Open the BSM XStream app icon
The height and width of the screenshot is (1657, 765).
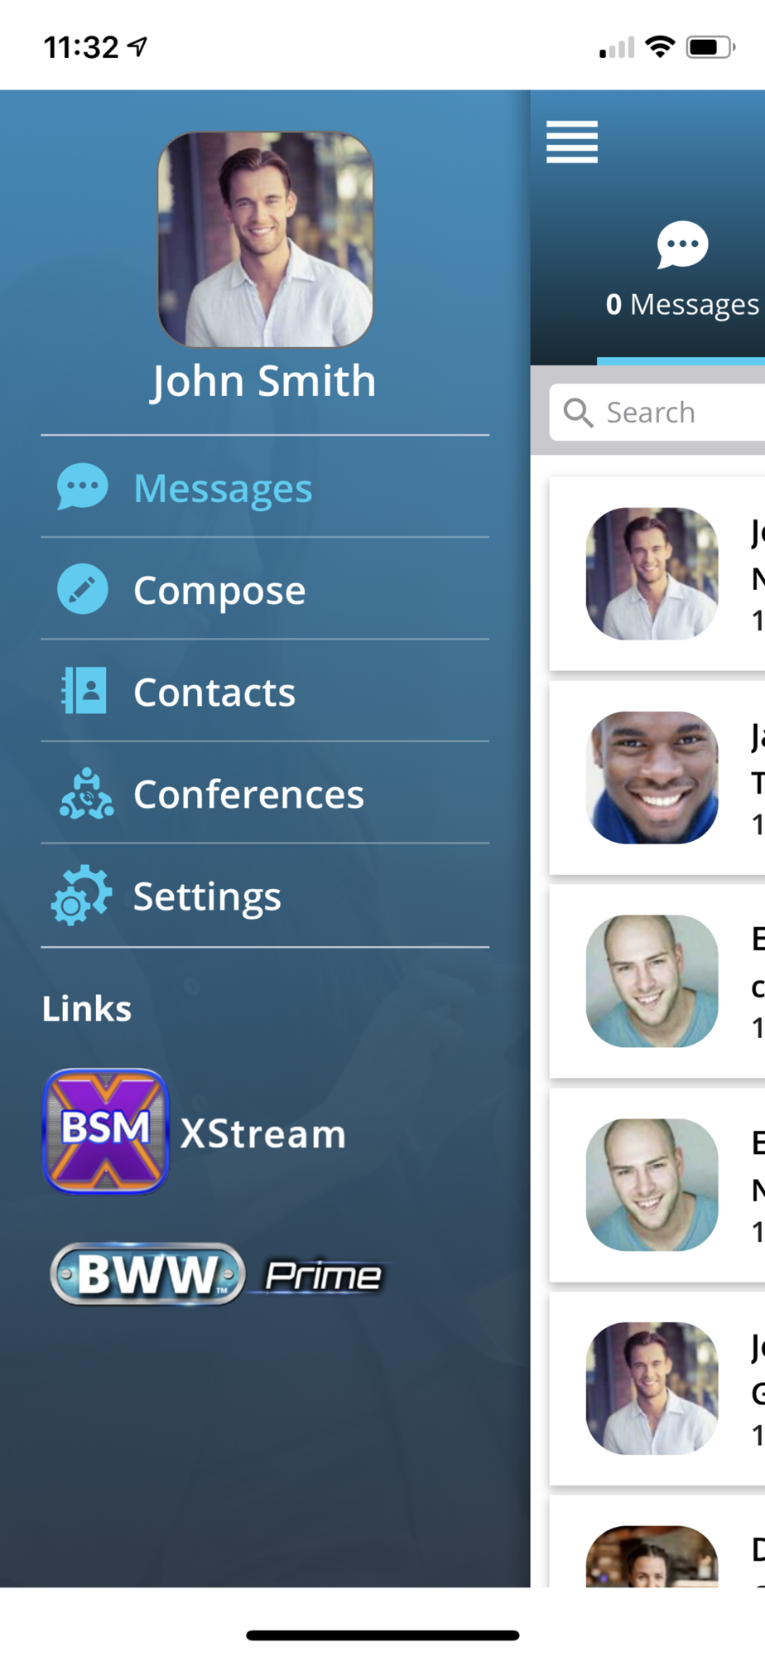point(105,1131)
